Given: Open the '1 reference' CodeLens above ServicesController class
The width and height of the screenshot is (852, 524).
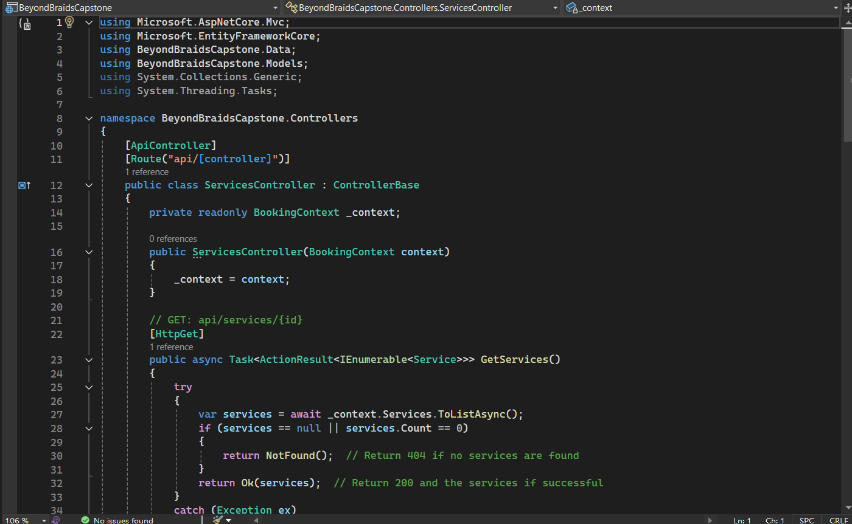Looking at the screenshot, I should 147,172.
